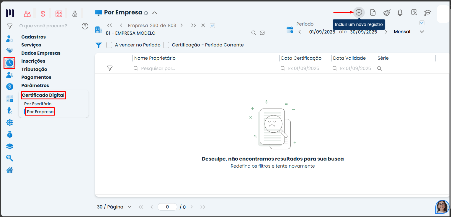Open the Pagamentos menu
The height and width of the screenshot is (217, 451).
pyautogui.click(x=36, y=77)
